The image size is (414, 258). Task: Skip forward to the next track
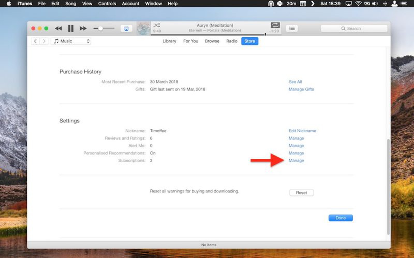[x=83, y=28]
